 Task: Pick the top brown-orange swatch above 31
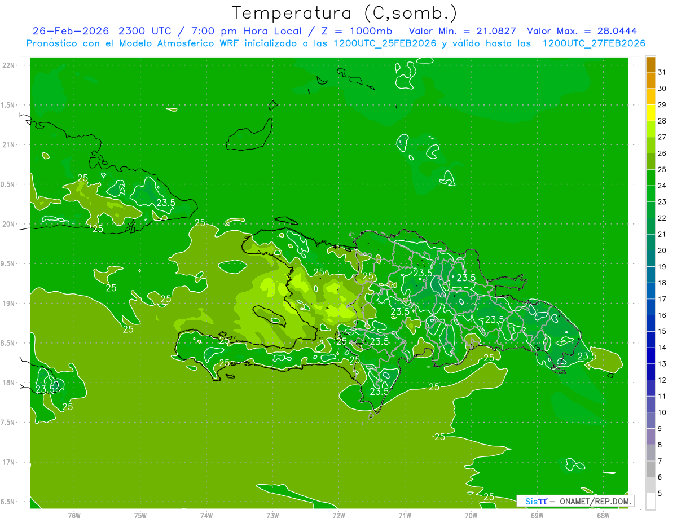coord(650,64)
